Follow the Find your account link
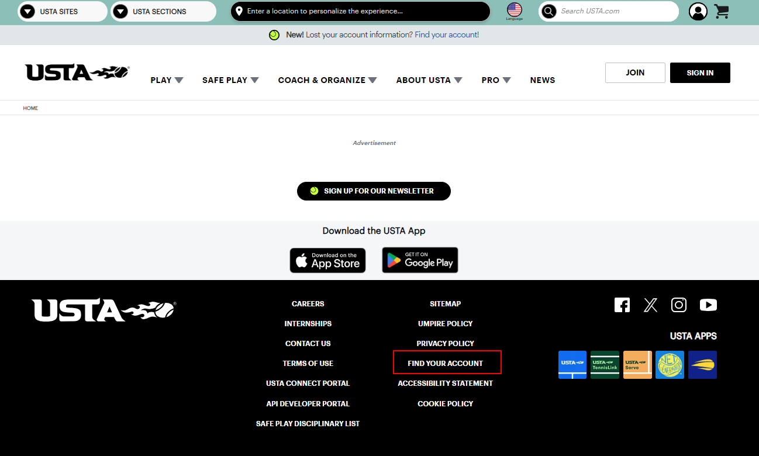This screenshot has width=759, height=456. pos(447,34)
